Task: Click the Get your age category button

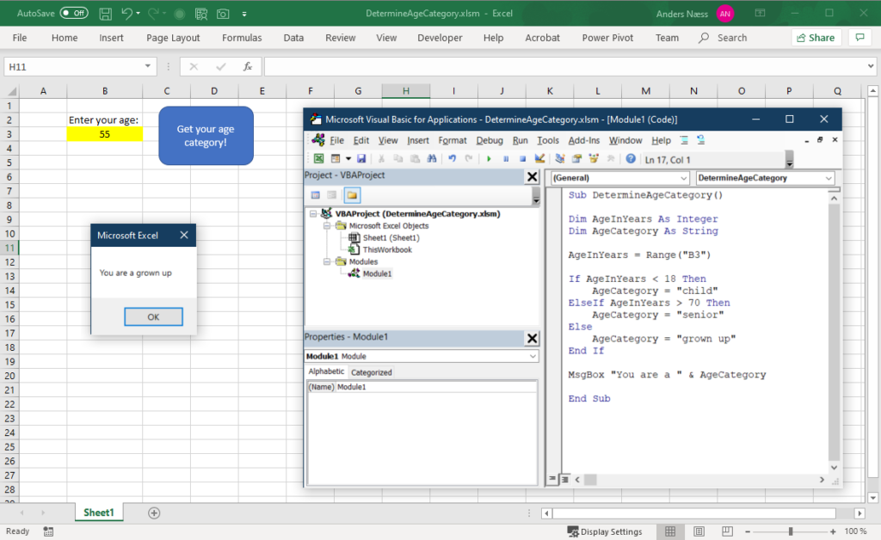Action: 206,136
